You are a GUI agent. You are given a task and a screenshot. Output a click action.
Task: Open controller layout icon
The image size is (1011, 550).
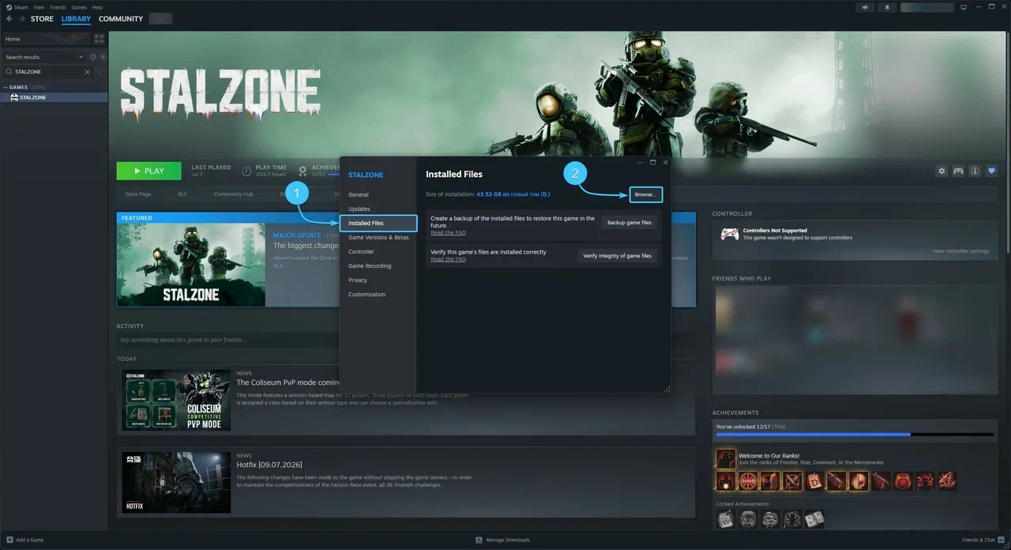(x=958, y=171)
